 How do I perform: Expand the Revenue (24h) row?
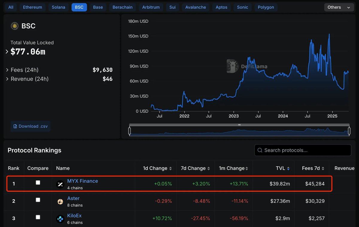point(7,79)
